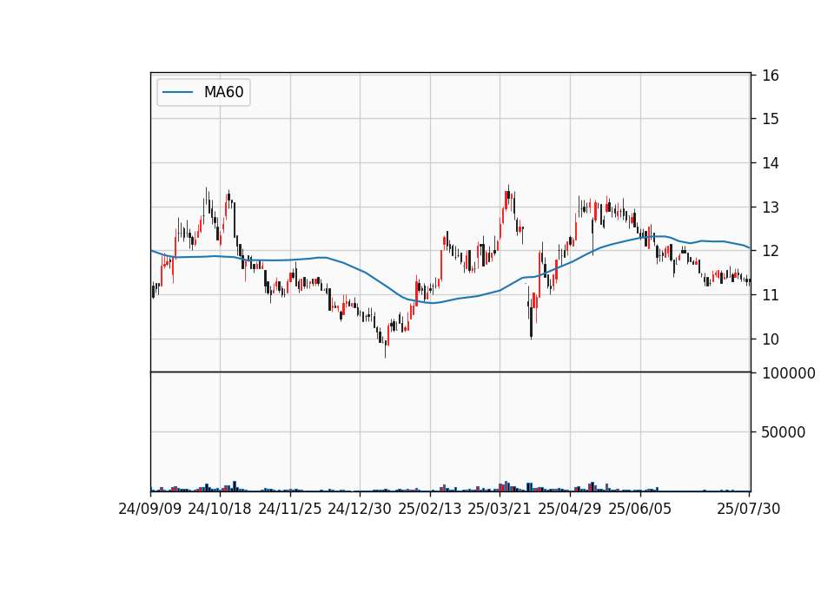Click the price axis value 14

pos(771,163)
